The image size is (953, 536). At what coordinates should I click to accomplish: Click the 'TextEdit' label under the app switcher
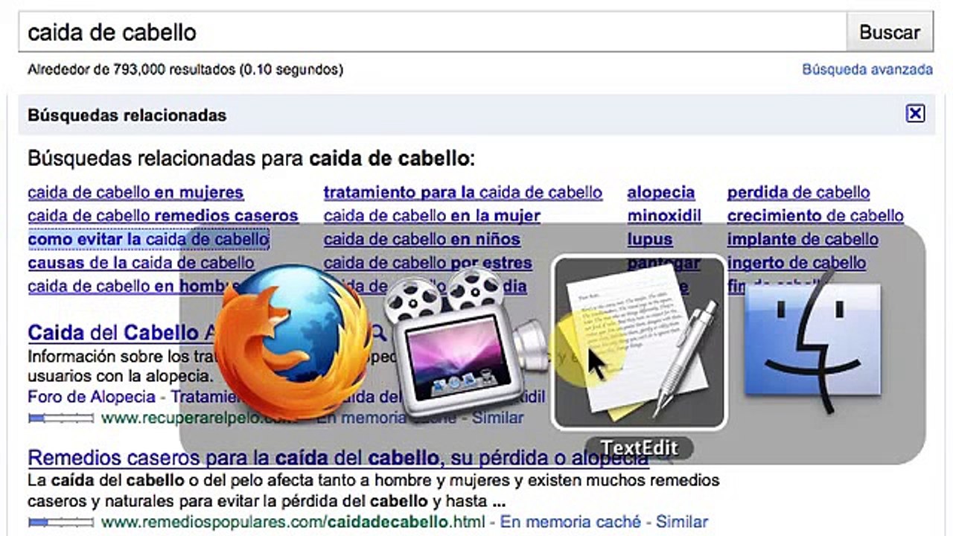640,447
